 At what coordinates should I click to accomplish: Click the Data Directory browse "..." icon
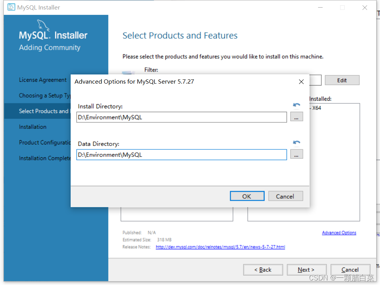click(297, 154)
